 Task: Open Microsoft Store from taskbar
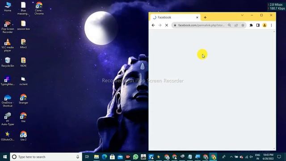(112, 157)
